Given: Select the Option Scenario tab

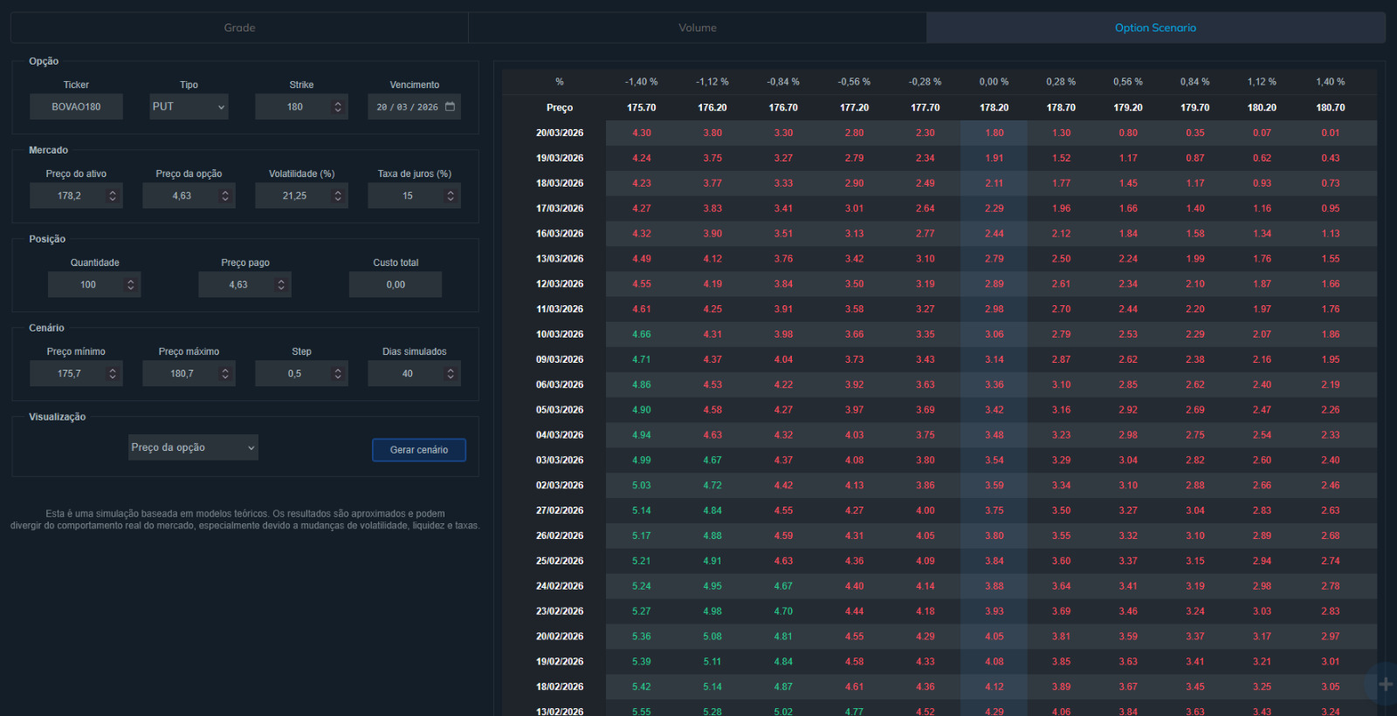Looking at the screenshot, I should click(x=1155, y=28).
